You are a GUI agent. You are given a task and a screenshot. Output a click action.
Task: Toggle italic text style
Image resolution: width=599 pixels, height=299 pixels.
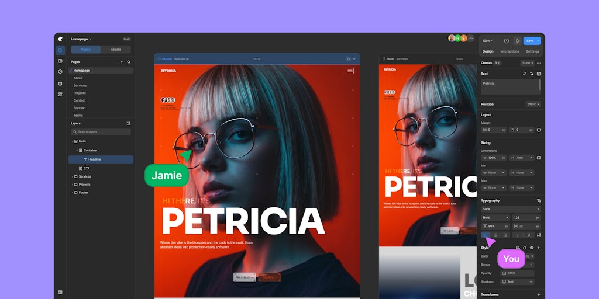[x=518, y=235]
